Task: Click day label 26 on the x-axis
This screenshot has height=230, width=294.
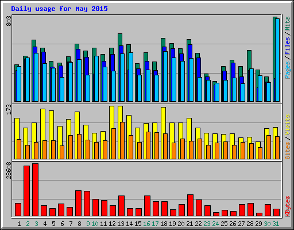Action: coord(233,224)
